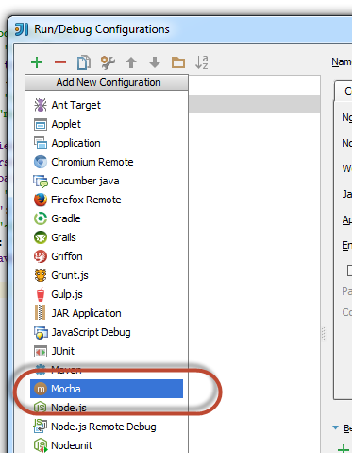This screenshot has width=352, height=453.
Task: Collapse the section with blue triangle arrow
Action: 335,427
